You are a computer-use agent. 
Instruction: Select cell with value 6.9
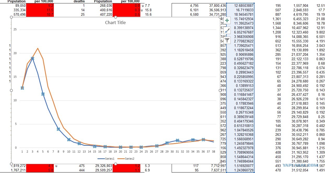pyautogui.click(x=147, y=170)
